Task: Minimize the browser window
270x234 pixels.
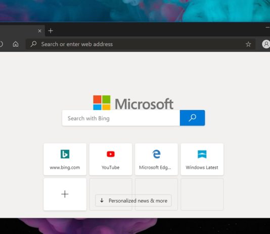Action: (267, 27)
